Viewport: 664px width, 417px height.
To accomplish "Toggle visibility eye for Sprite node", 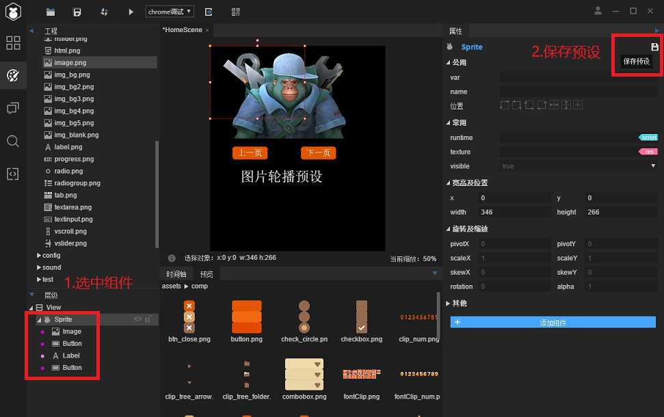I will point(137,319).
